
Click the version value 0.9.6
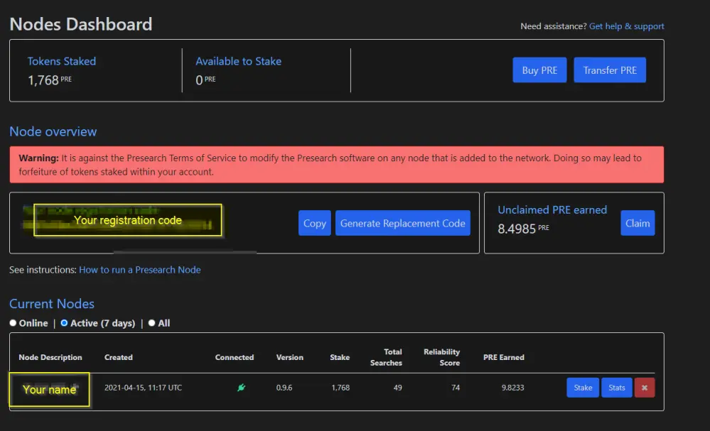tap(284, 388)
